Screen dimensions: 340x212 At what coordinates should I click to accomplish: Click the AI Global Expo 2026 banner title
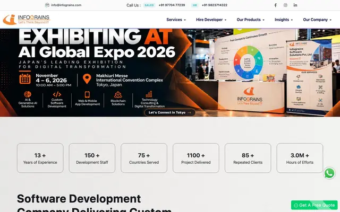[97, 52]
